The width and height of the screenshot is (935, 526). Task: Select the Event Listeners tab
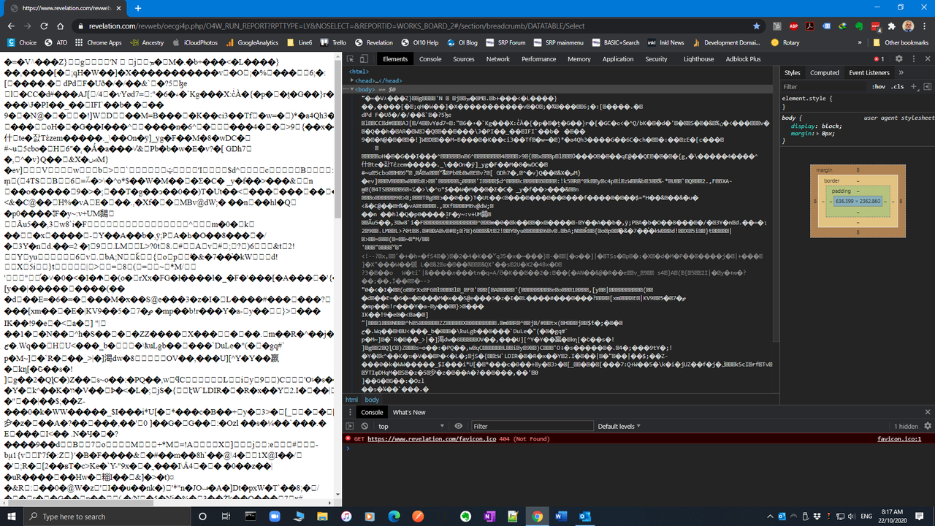coord(869,72)
